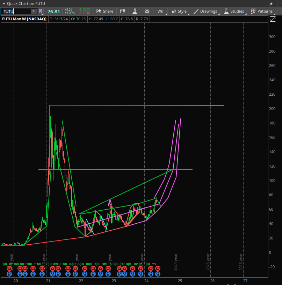The height and width of the screenshot is (285, 282).
Task: Click conference call icon under $0.024 label
Action: (9, 268)
